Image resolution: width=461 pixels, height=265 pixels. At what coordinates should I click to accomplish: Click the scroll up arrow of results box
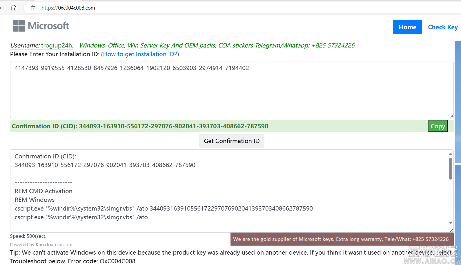point(451,154)
